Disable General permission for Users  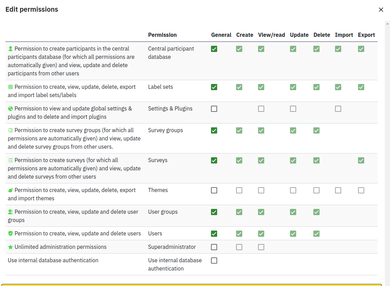[x=214, y=234]
